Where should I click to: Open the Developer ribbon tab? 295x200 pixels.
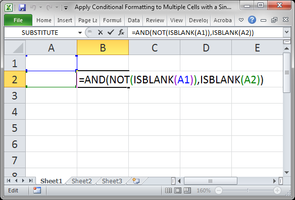199,20
